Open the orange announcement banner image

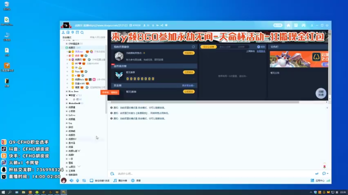[299, 59]
